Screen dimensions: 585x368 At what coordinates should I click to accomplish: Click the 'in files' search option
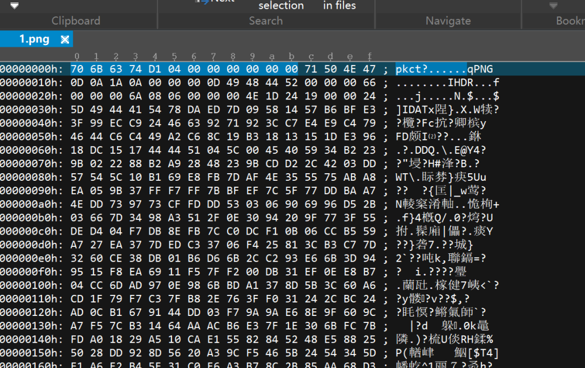tap(339, 6)
